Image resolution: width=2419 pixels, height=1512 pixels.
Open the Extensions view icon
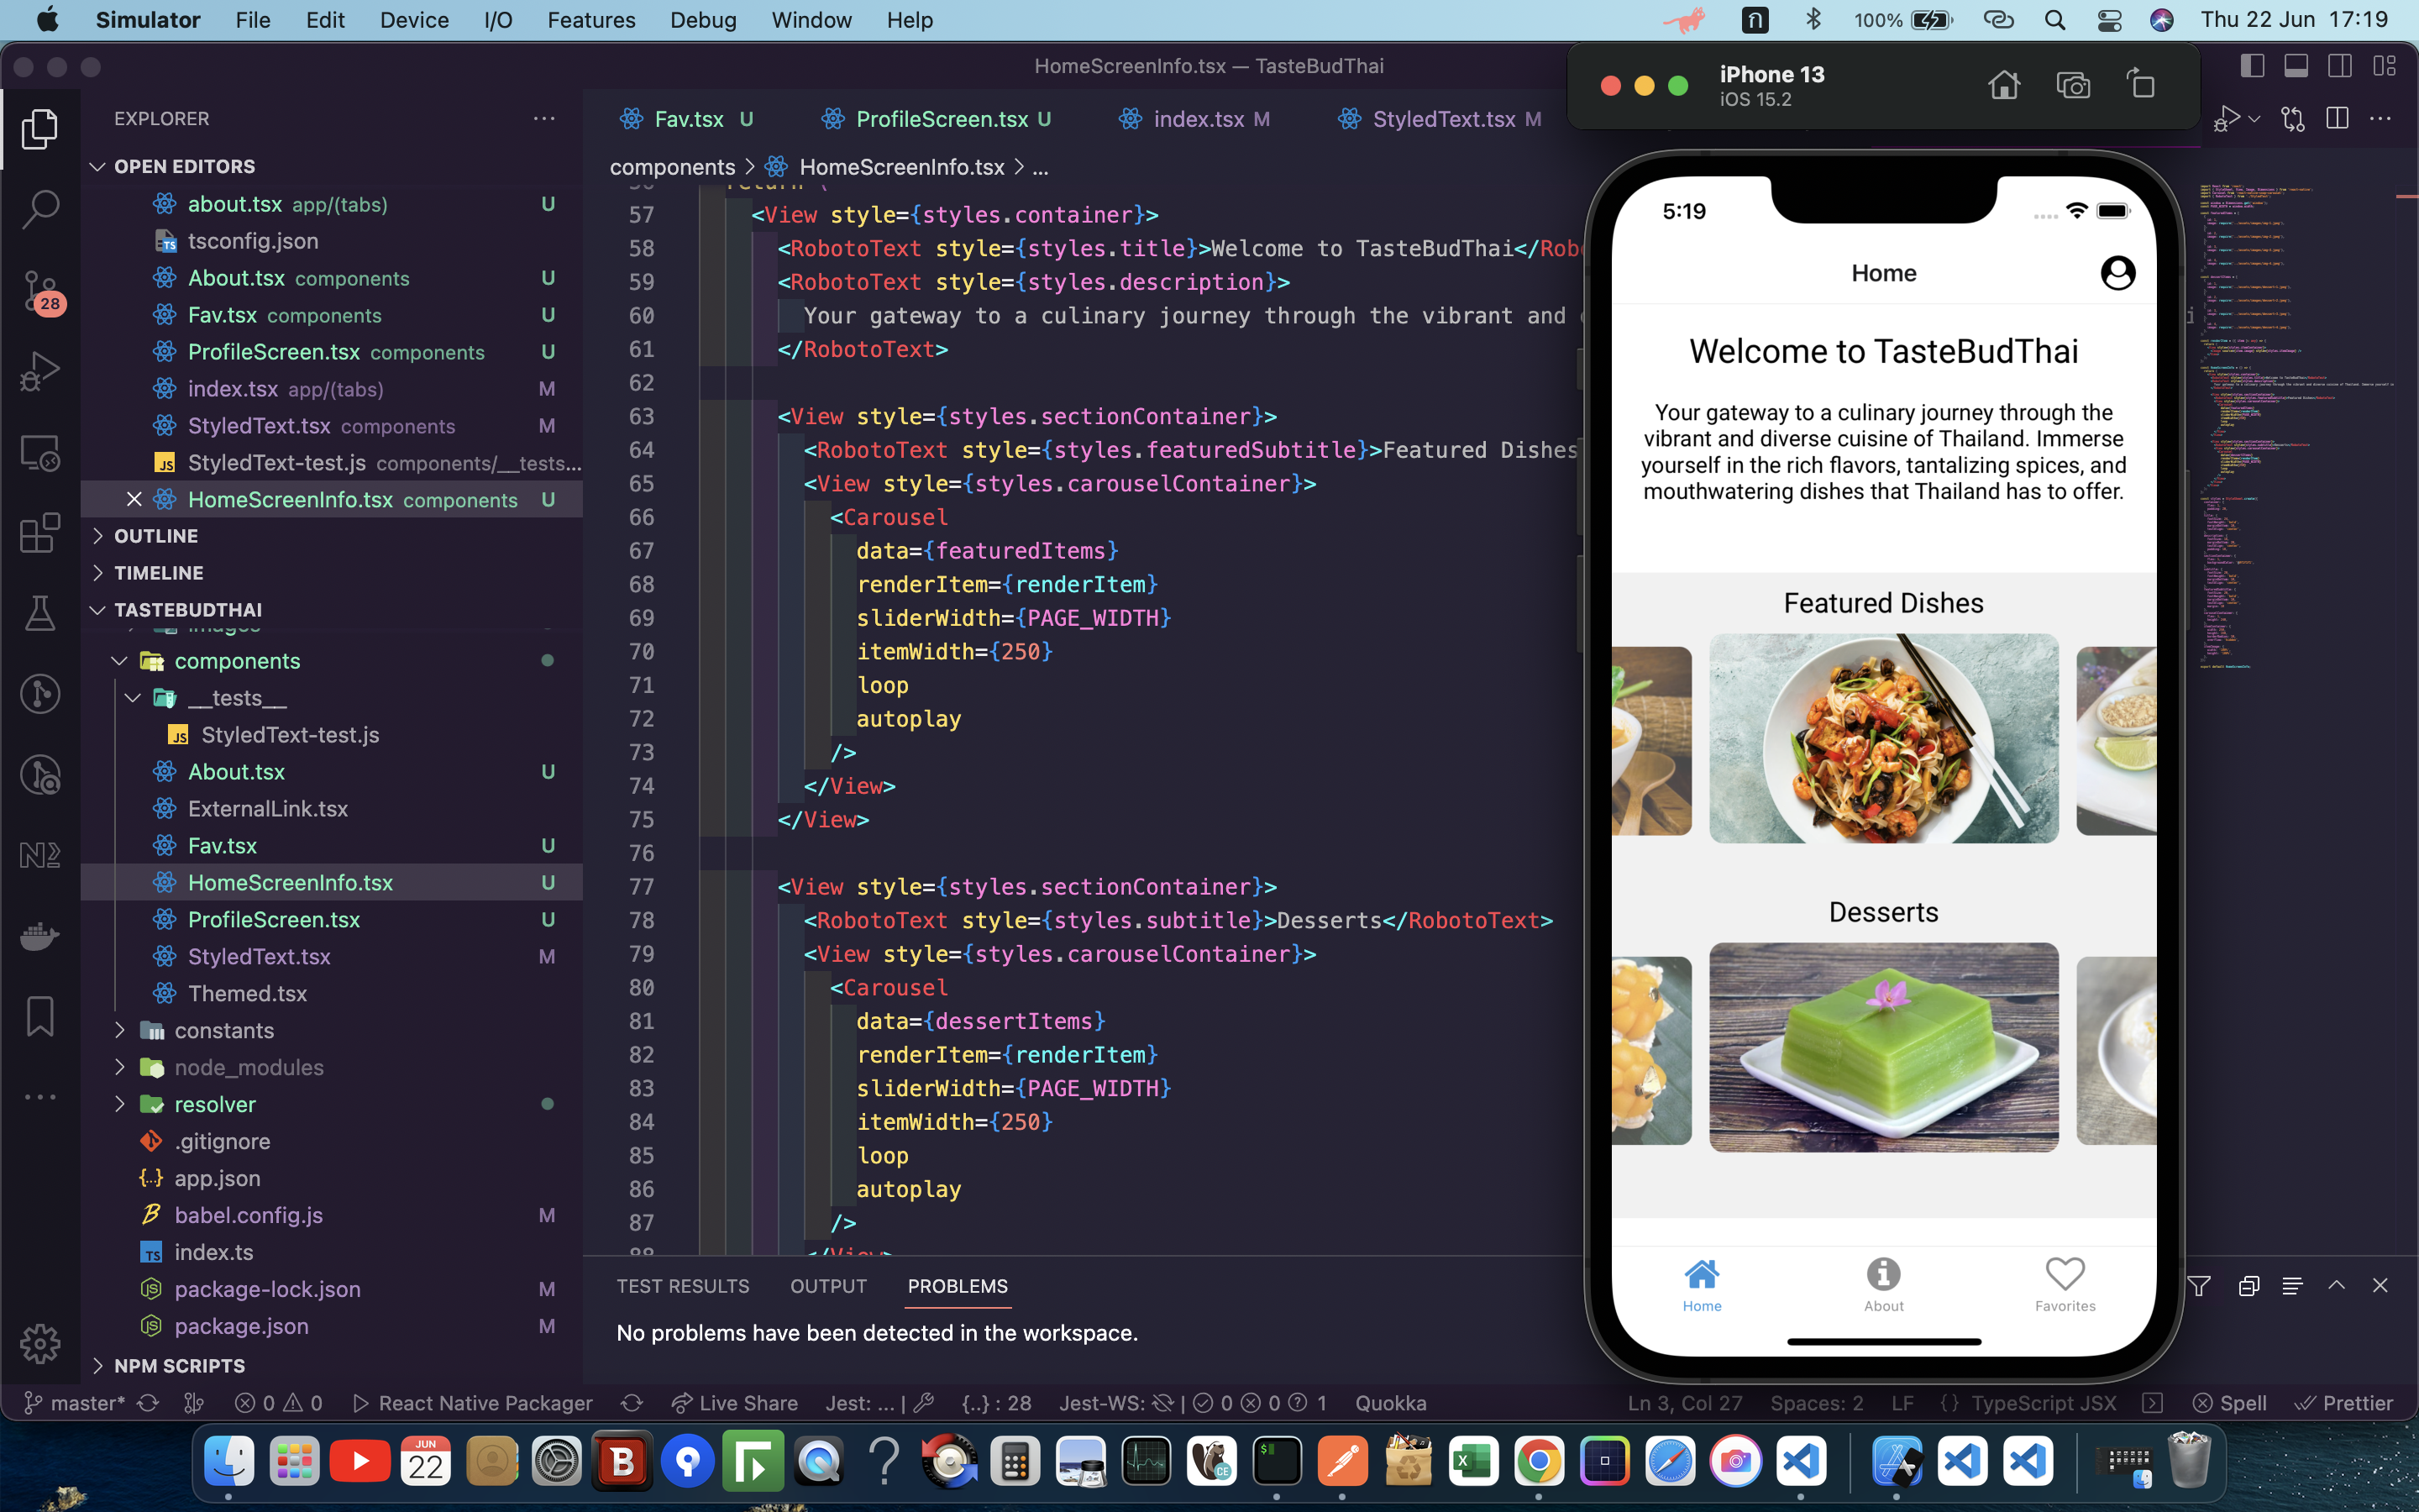[40, 533]
